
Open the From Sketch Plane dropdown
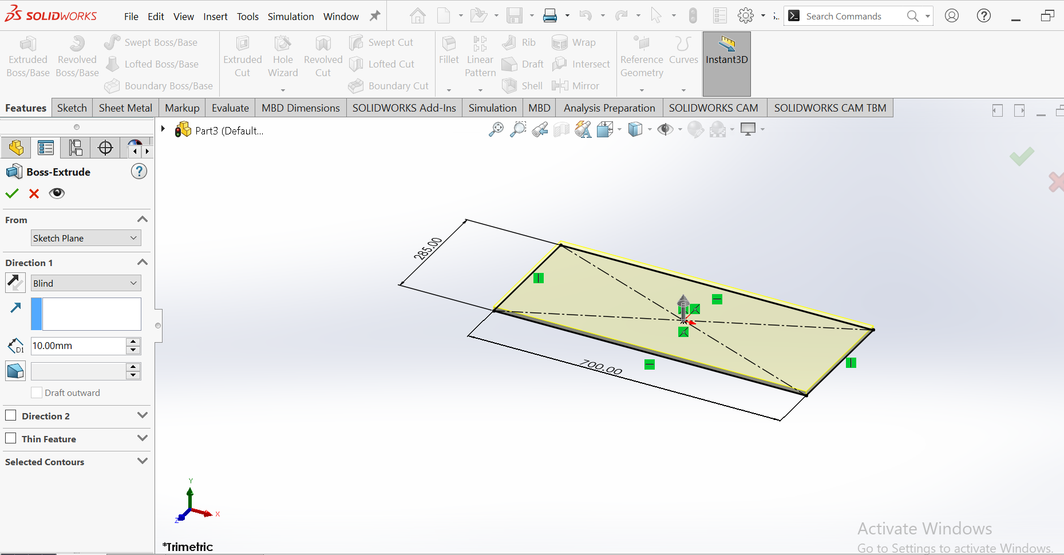point(86,238)
